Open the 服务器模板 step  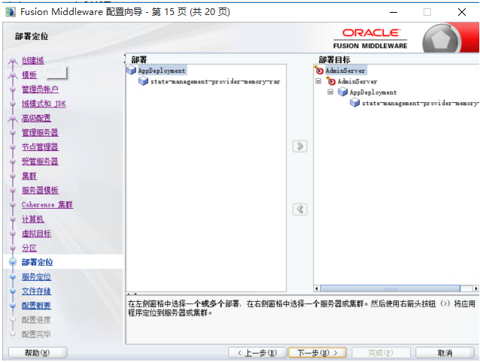[x=40, y=190]
